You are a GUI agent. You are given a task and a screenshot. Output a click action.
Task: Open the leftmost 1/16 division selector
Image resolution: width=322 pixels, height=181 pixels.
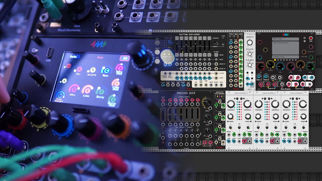pyautogui.click(x=177, y=38)
